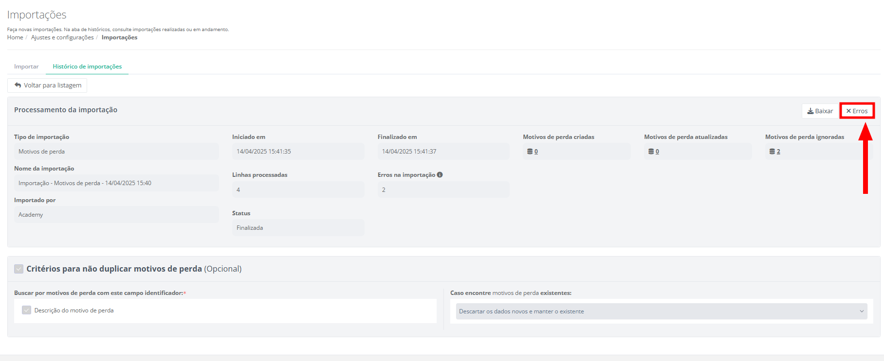The width and height of the screenshot is (884, 361).
Task: Switch to the Importar tab
Action: pos(26,67)
